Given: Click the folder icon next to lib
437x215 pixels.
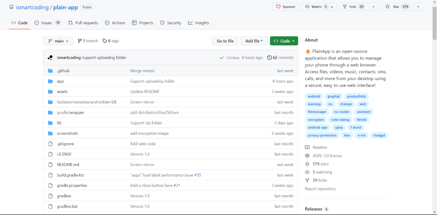Looking at the screenshot, I should point(50,123).
